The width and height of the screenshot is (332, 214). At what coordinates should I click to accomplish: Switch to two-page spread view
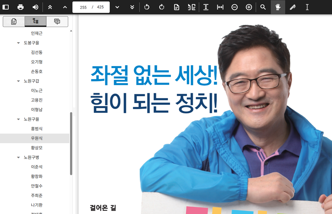(191, 7)
